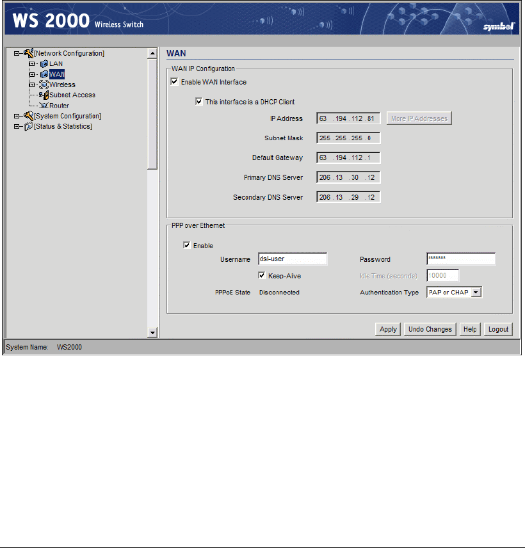Viewport: 525px width, 548px height.
Task: Click System Name value 'WS2000'
Action: (x=69, y=348)
